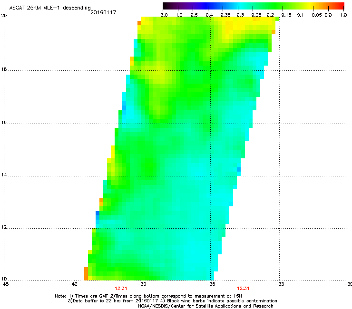
Task: Click the NOAA/NESDIS credit line
Action: tap(205, 306)
